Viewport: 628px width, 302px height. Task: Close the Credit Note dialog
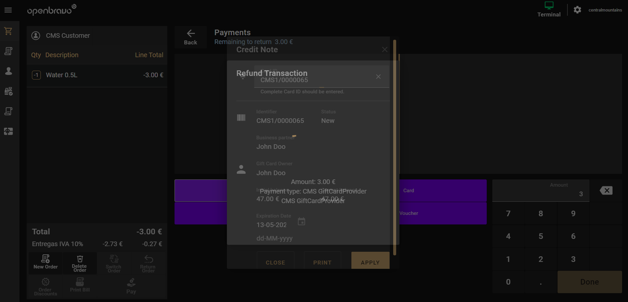coord(385,50)
